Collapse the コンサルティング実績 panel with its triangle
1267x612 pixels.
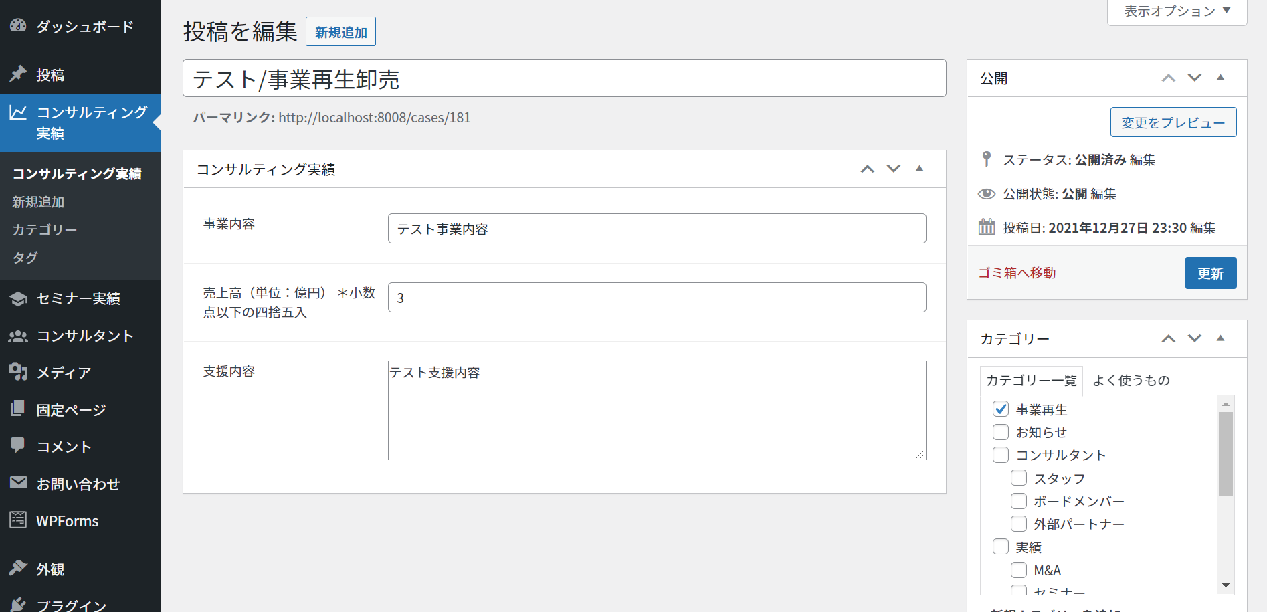point(920,169)
